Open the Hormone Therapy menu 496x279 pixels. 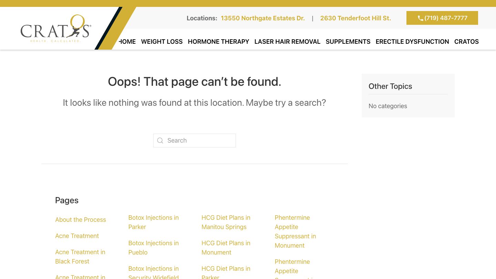[218, 42]
